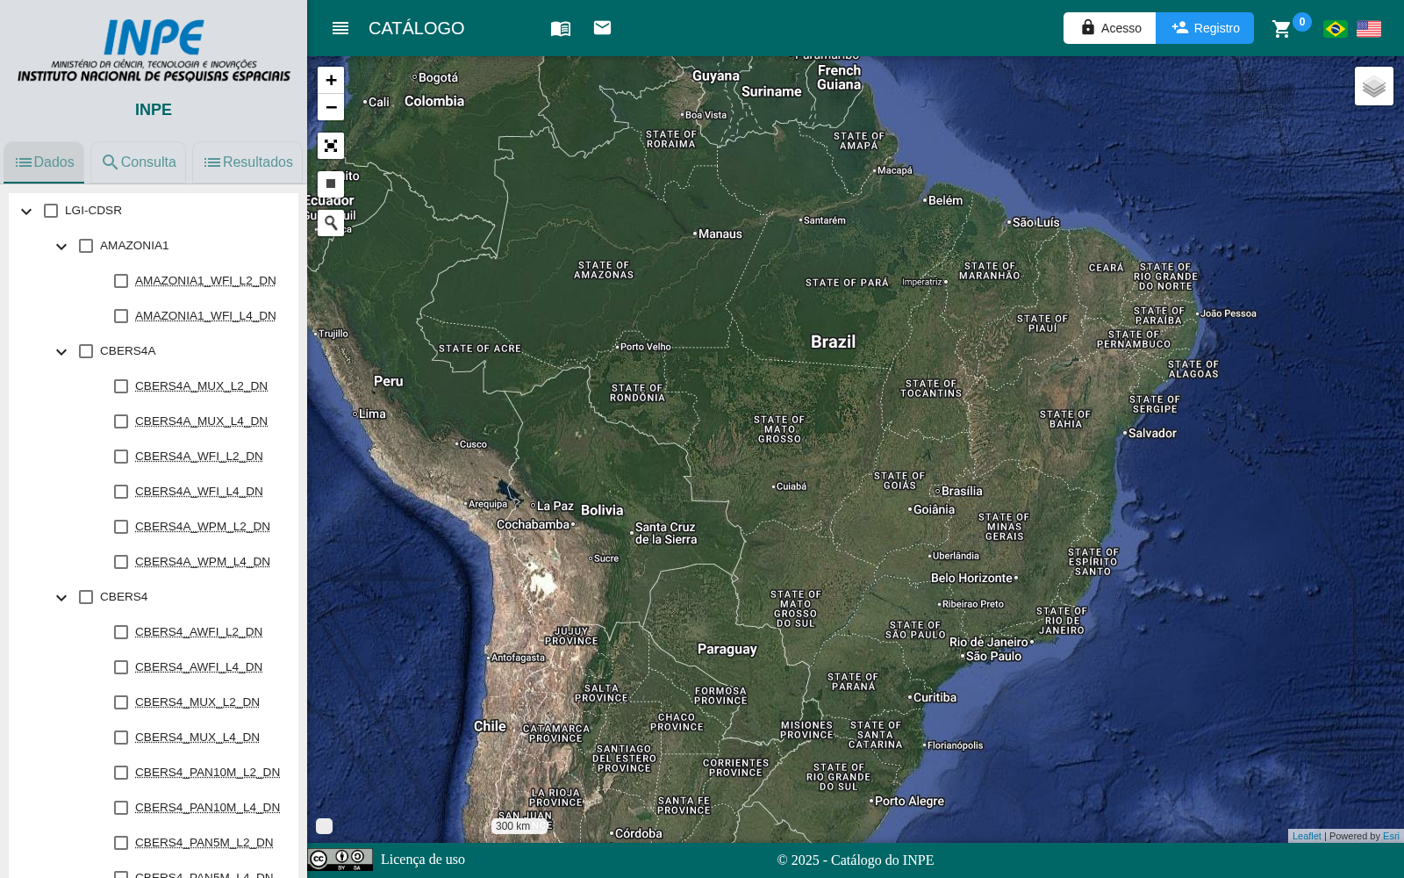Viewport: 1404px width, 878px height.
Task: Click the Brazil label on map
Action: (833, 342)
